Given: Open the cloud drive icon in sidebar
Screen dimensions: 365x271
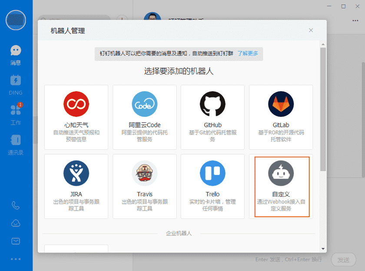Looking at the screenshot, I should pyautogui.click(x=16, y=223).
